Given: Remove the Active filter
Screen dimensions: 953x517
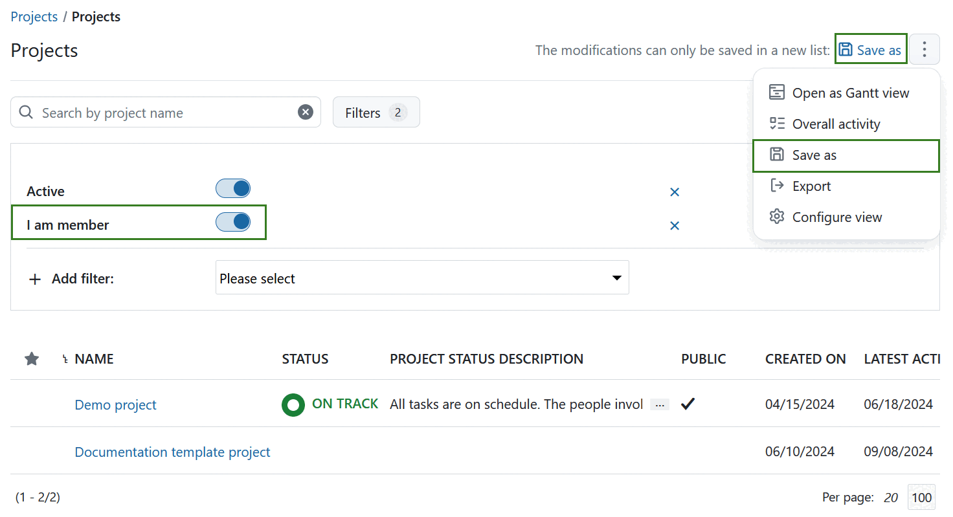Looking at the screenshot, I should tap(675, 192).
